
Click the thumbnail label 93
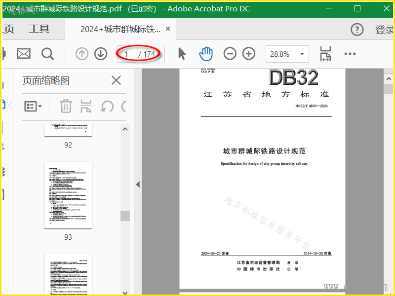(x=68, y=237)
